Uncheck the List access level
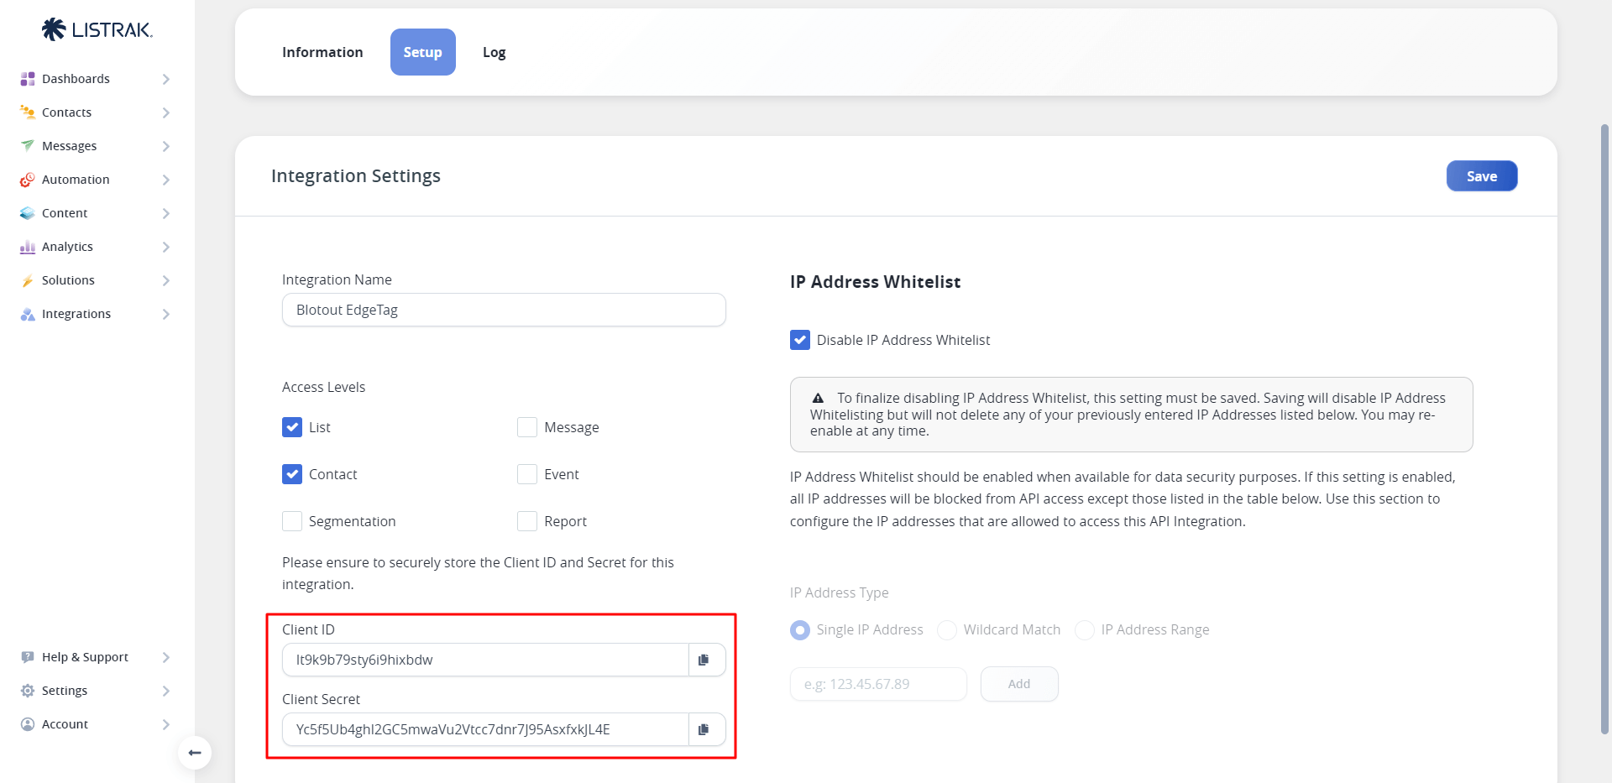Screen dimensions: 1612x783 click(x=292, y=427)
